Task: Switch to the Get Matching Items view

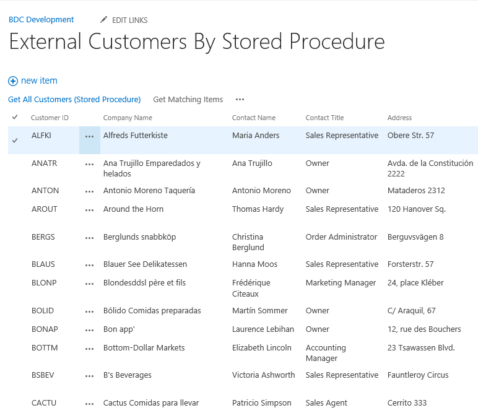Action: point(188,100)
